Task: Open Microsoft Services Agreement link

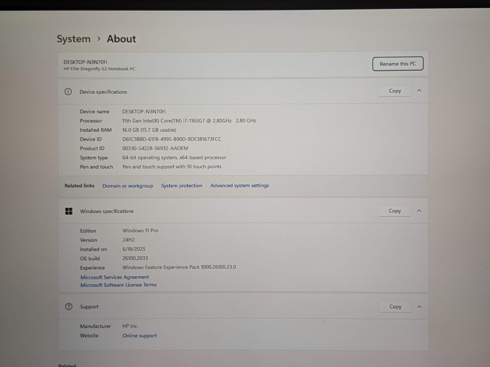Action: point(115,277)
